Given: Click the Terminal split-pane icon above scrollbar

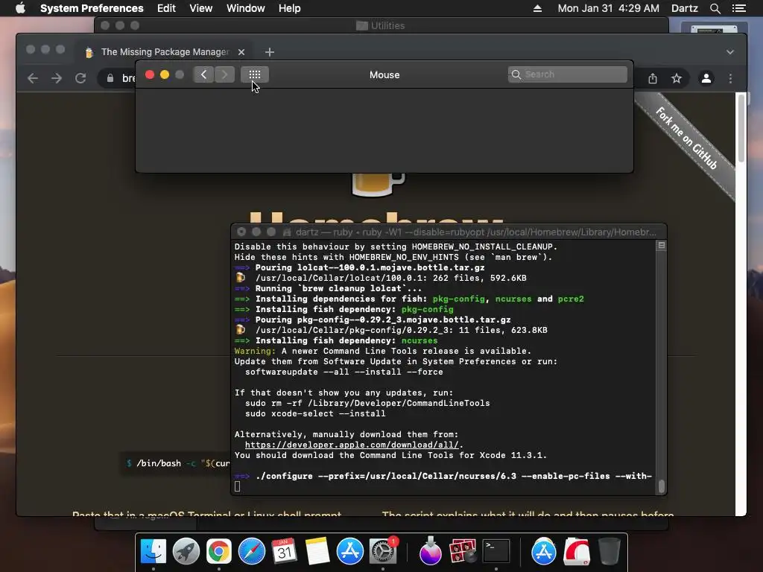Looking at the screenshot, I should click(662, 246).
